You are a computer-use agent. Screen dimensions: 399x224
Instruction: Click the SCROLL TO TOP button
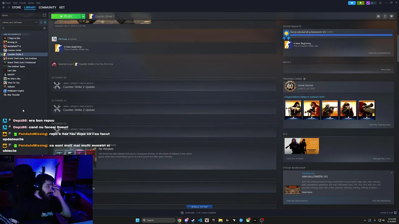coord(199,207)
